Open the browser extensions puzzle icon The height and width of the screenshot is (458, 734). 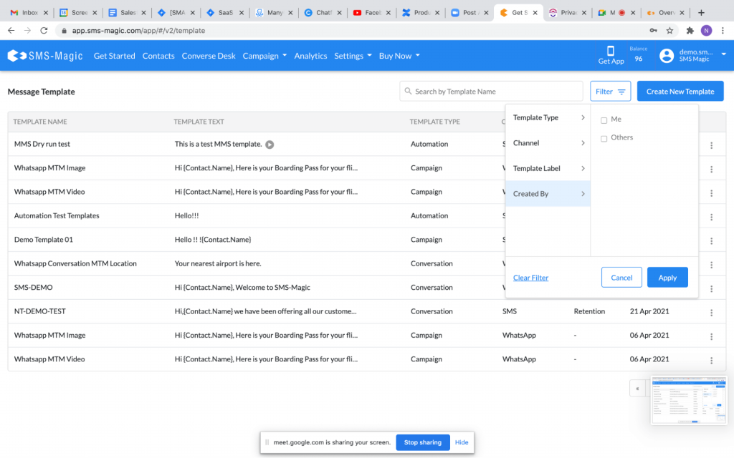[690, 30]
